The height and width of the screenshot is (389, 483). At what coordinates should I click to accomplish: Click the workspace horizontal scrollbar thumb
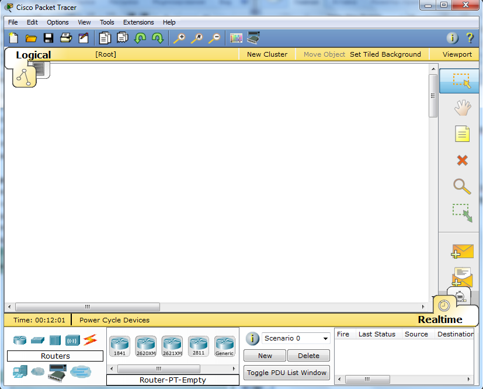tap(88, 307)
